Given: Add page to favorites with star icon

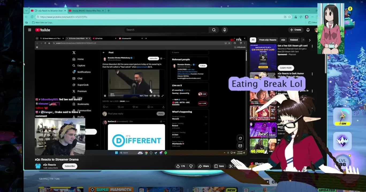Looking at the screenshot, I should coord(290,17).
